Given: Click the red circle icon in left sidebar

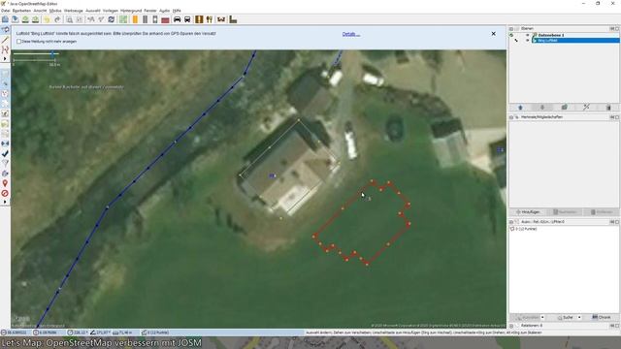Looking at the screenshot, I should click(x=5, y=193).
